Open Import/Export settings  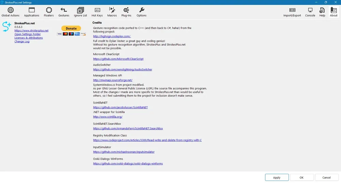coord(292,12)
